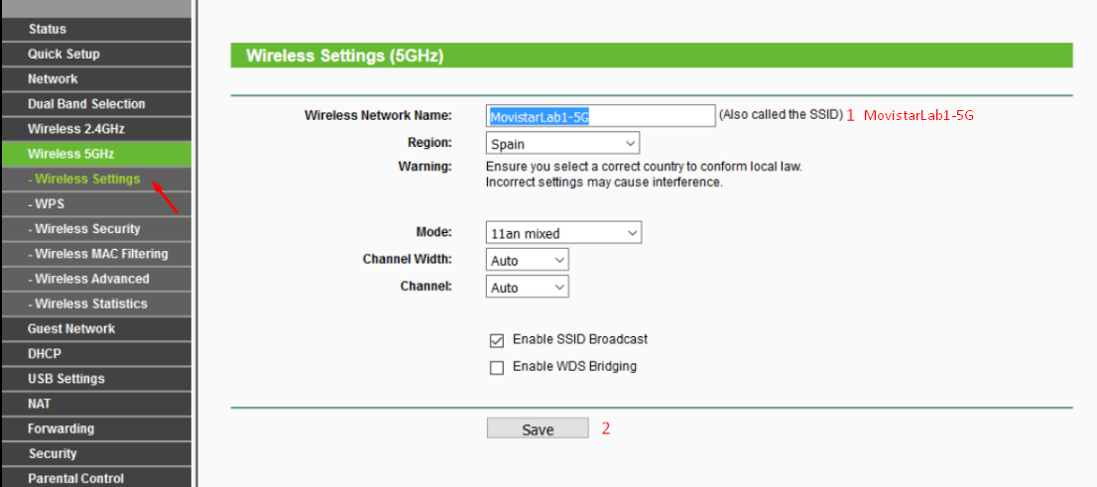Viewport: 1097px width, 487px height.
Task: Go to Quick Setup
Action: (x=96, y=54)
